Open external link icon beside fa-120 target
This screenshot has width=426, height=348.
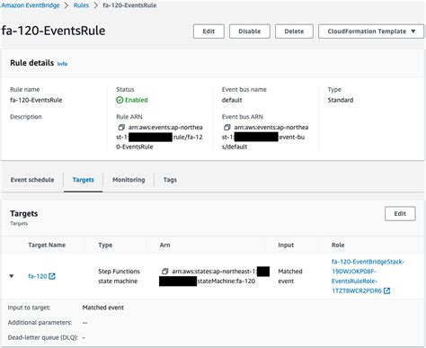click(x=52, y=276)
